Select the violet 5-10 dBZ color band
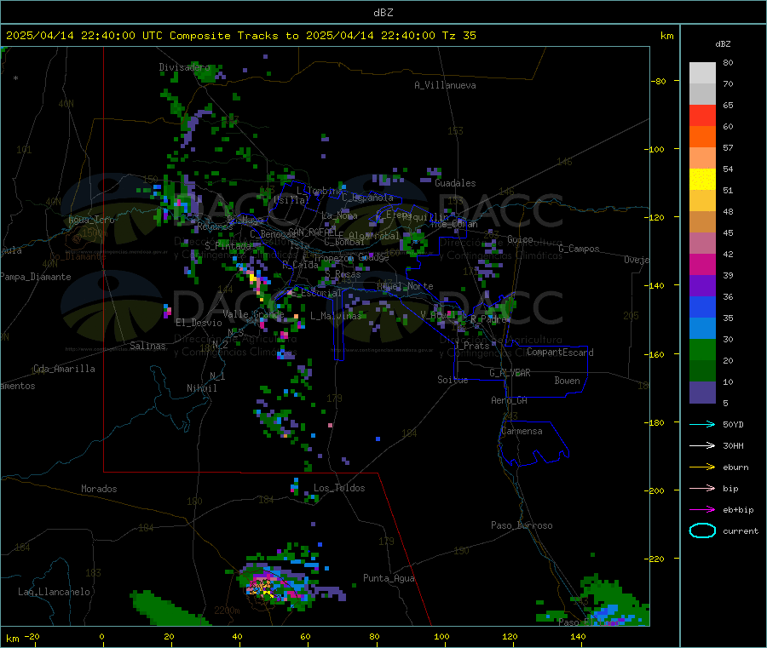 (x=702, y=393)
